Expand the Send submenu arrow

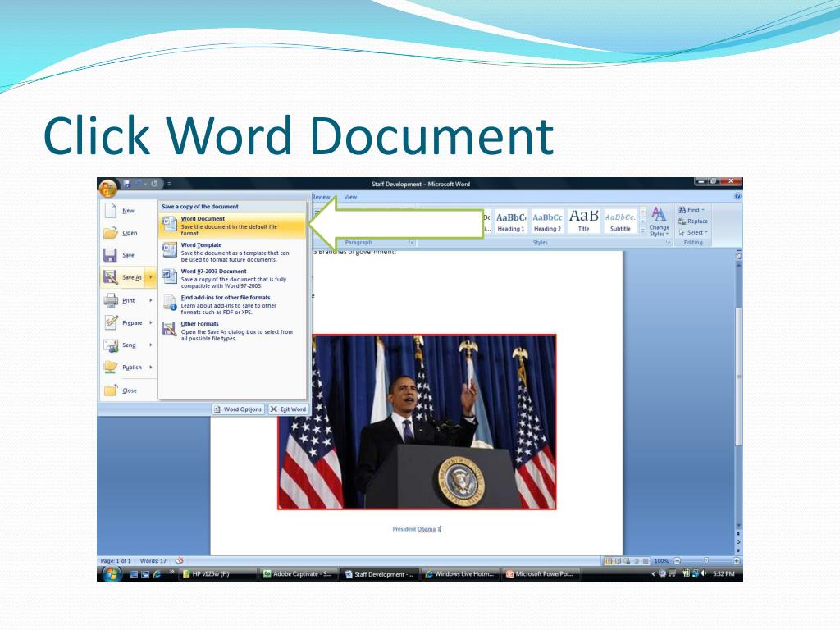click(x=151, y=345)
